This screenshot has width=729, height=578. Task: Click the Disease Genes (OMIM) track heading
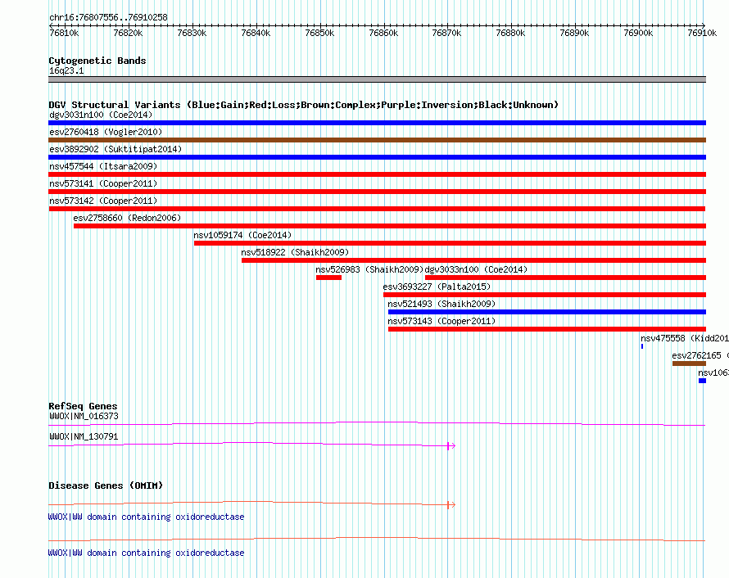pyautogui.click(x=106, y=485)
